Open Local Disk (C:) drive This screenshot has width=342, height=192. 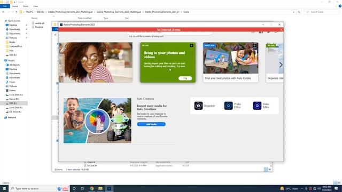[16, 95]
